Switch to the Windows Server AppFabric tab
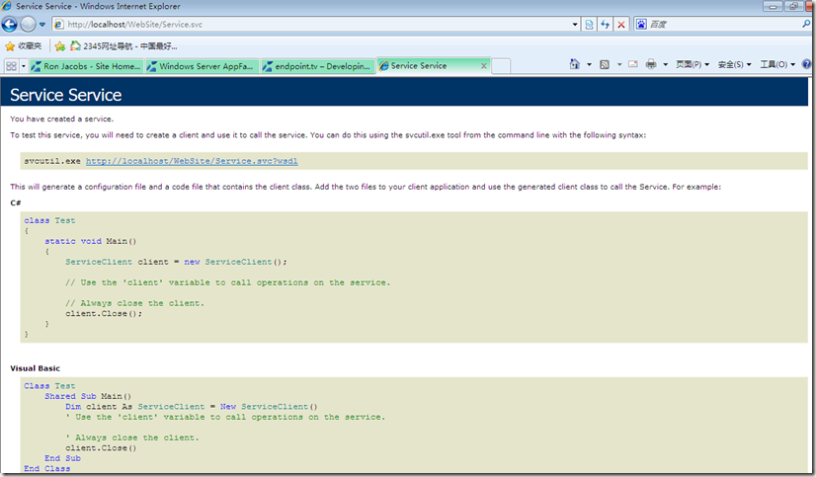Viewport: 816px width, 477px height. click(x=202, y=66)
